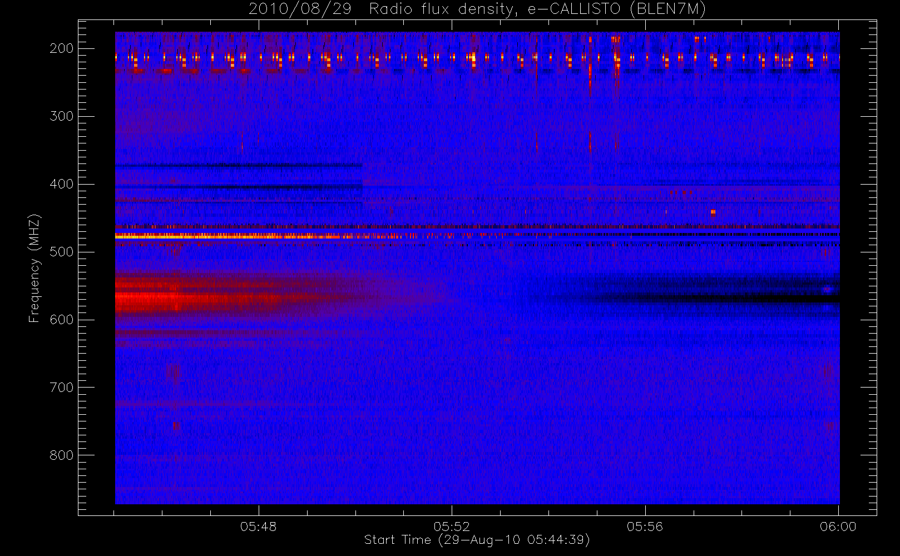Click the 'Start Time (29-Aug-10 05:44:39)' label

click(477, 540)
